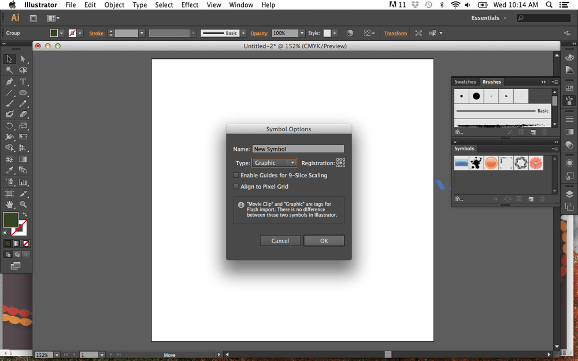The width and height of the screenshot is (578, 361).
Task: Select the Magic Wand tool
Action: [x=9, y=70]
